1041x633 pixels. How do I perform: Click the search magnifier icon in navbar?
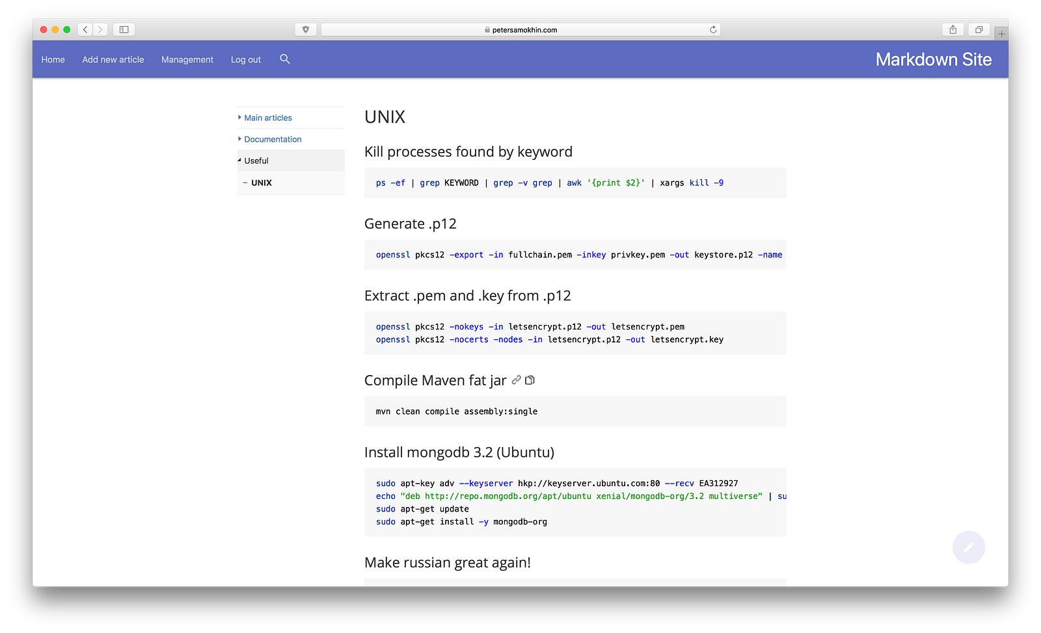[x=285, y=59]
